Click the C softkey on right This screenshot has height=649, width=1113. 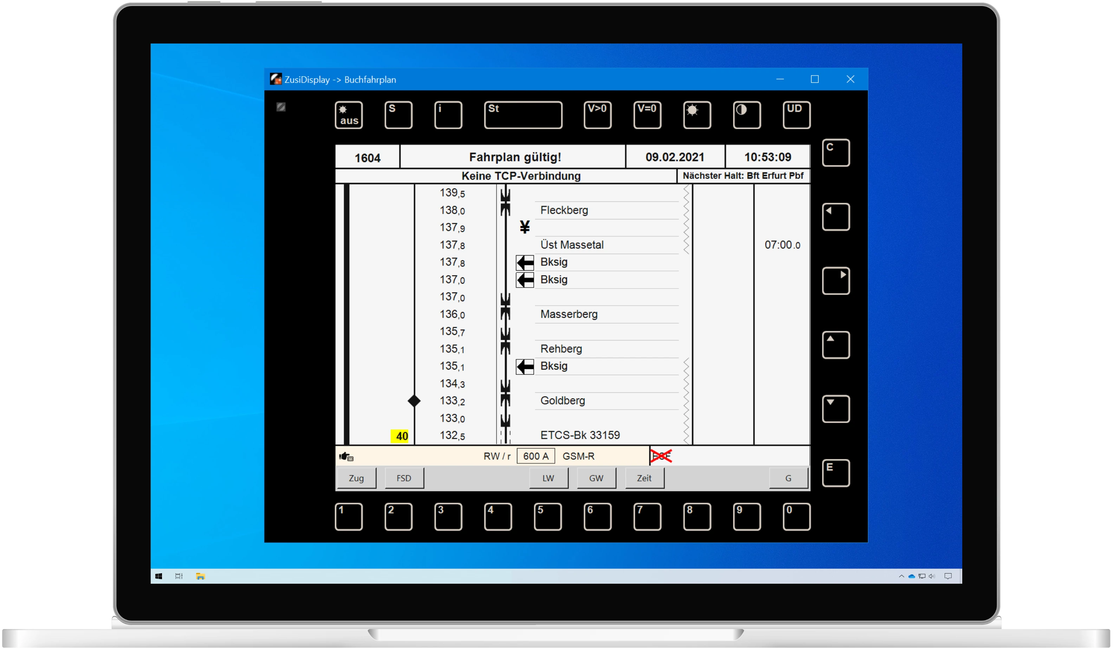[x=836, y=153]
